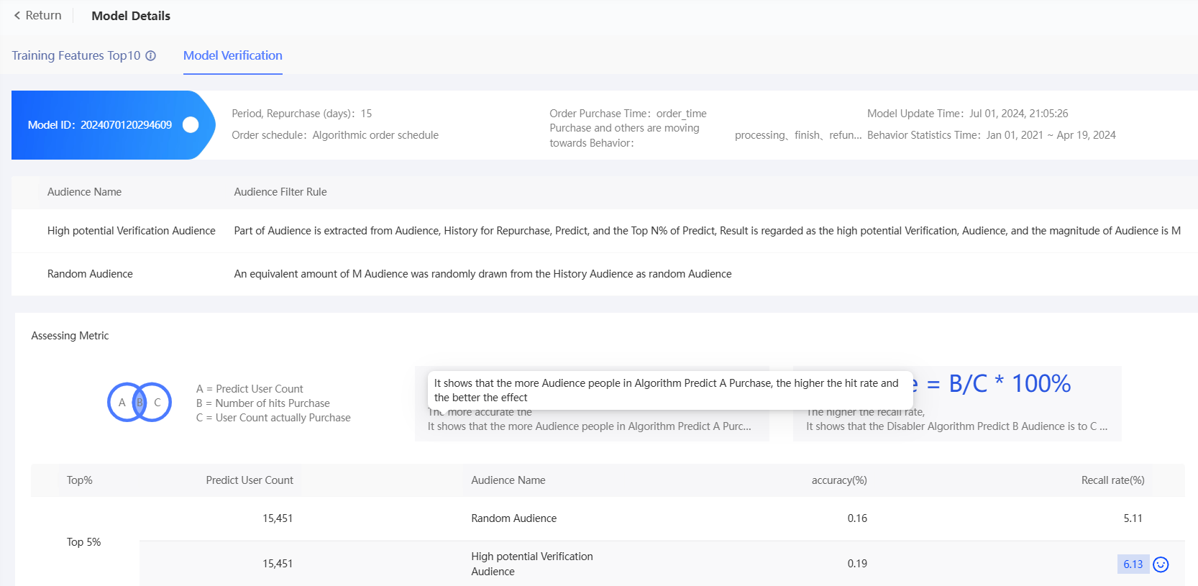Click the 'Period, Repurchase (days): 15' text

(302, 114)
